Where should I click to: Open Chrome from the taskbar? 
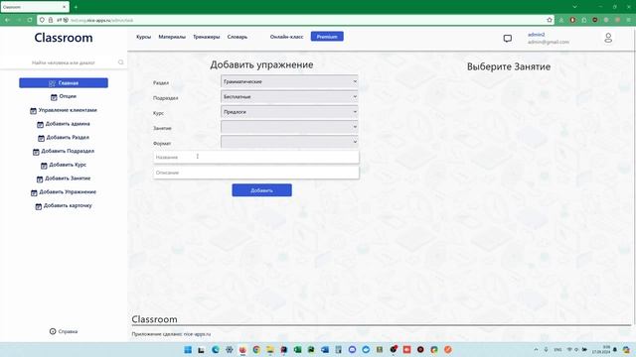click(256, 350)
